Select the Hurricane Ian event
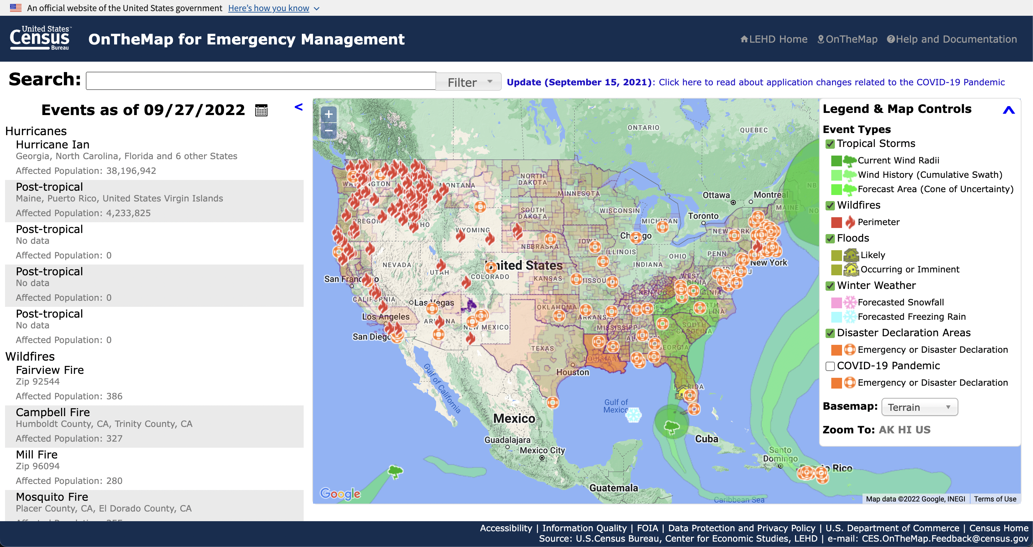 (154, 157)
